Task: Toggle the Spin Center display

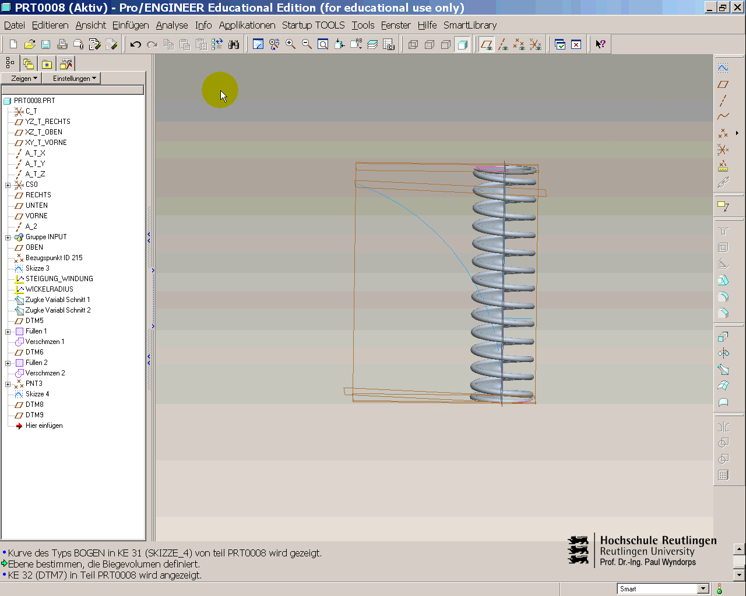Action: pos(274,44)
